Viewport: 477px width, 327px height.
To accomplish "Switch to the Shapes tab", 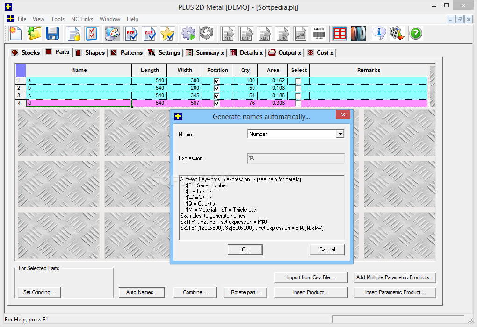I will (x=90, y=53).
